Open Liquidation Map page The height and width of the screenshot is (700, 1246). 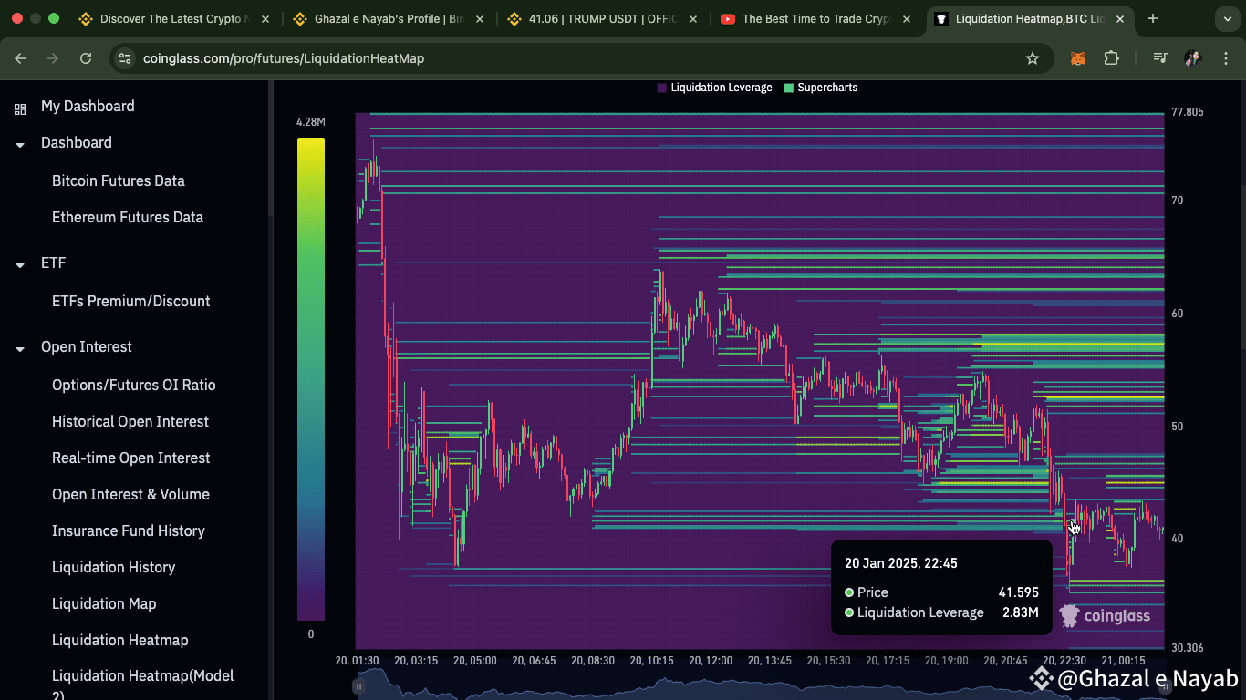[x=104, y=603]
